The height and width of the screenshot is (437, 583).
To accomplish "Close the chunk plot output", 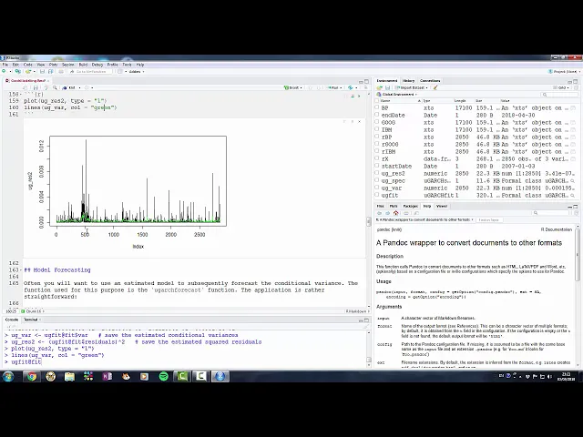I will [x=359, y=121].
